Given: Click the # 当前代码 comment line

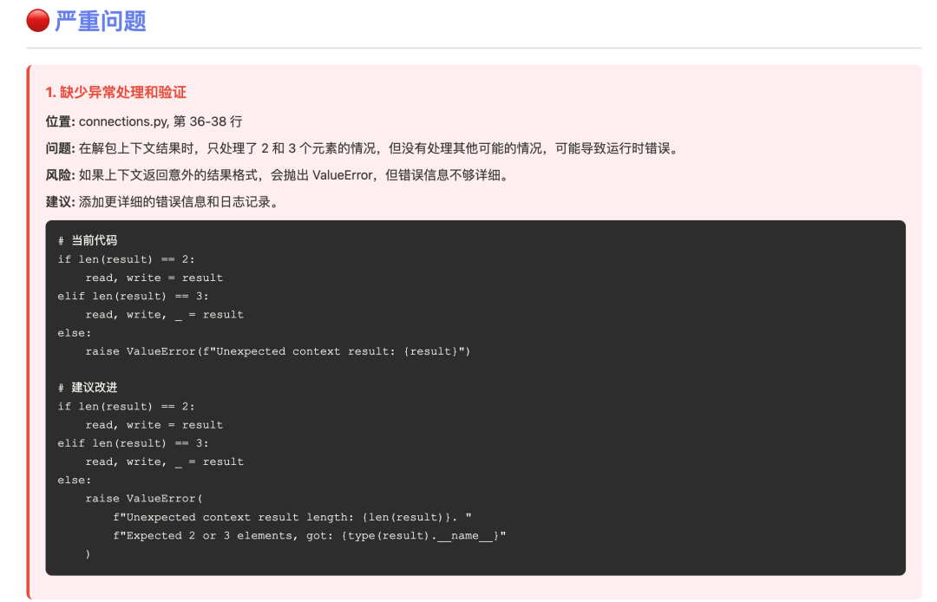Looking at the screenshot, I should click(x=88, y=240).
